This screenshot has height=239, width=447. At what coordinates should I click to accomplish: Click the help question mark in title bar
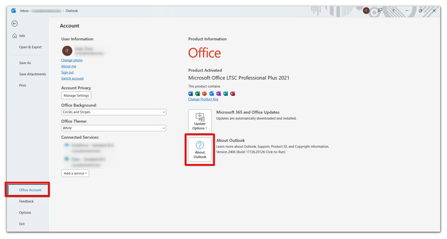pos(394,11)
